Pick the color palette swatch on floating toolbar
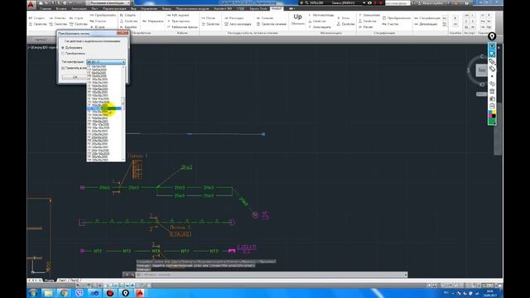This screenshot has width=530, height=298. point(492,114)
